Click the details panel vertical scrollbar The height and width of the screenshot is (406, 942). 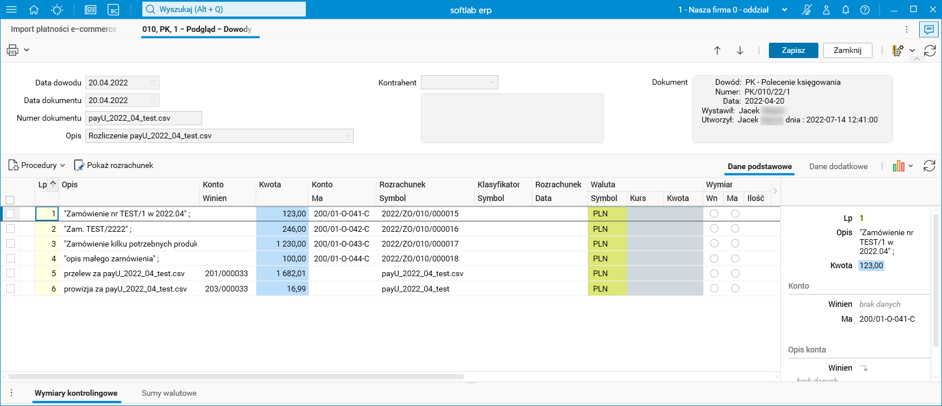click(935, 280)
